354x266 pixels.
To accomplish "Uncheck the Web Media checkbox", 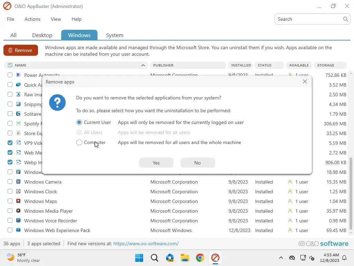I will point(10,152).
